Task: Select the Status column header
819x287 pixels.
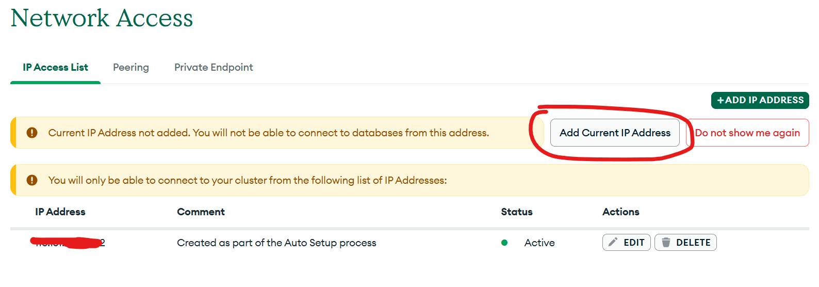Action: point(517,212)
